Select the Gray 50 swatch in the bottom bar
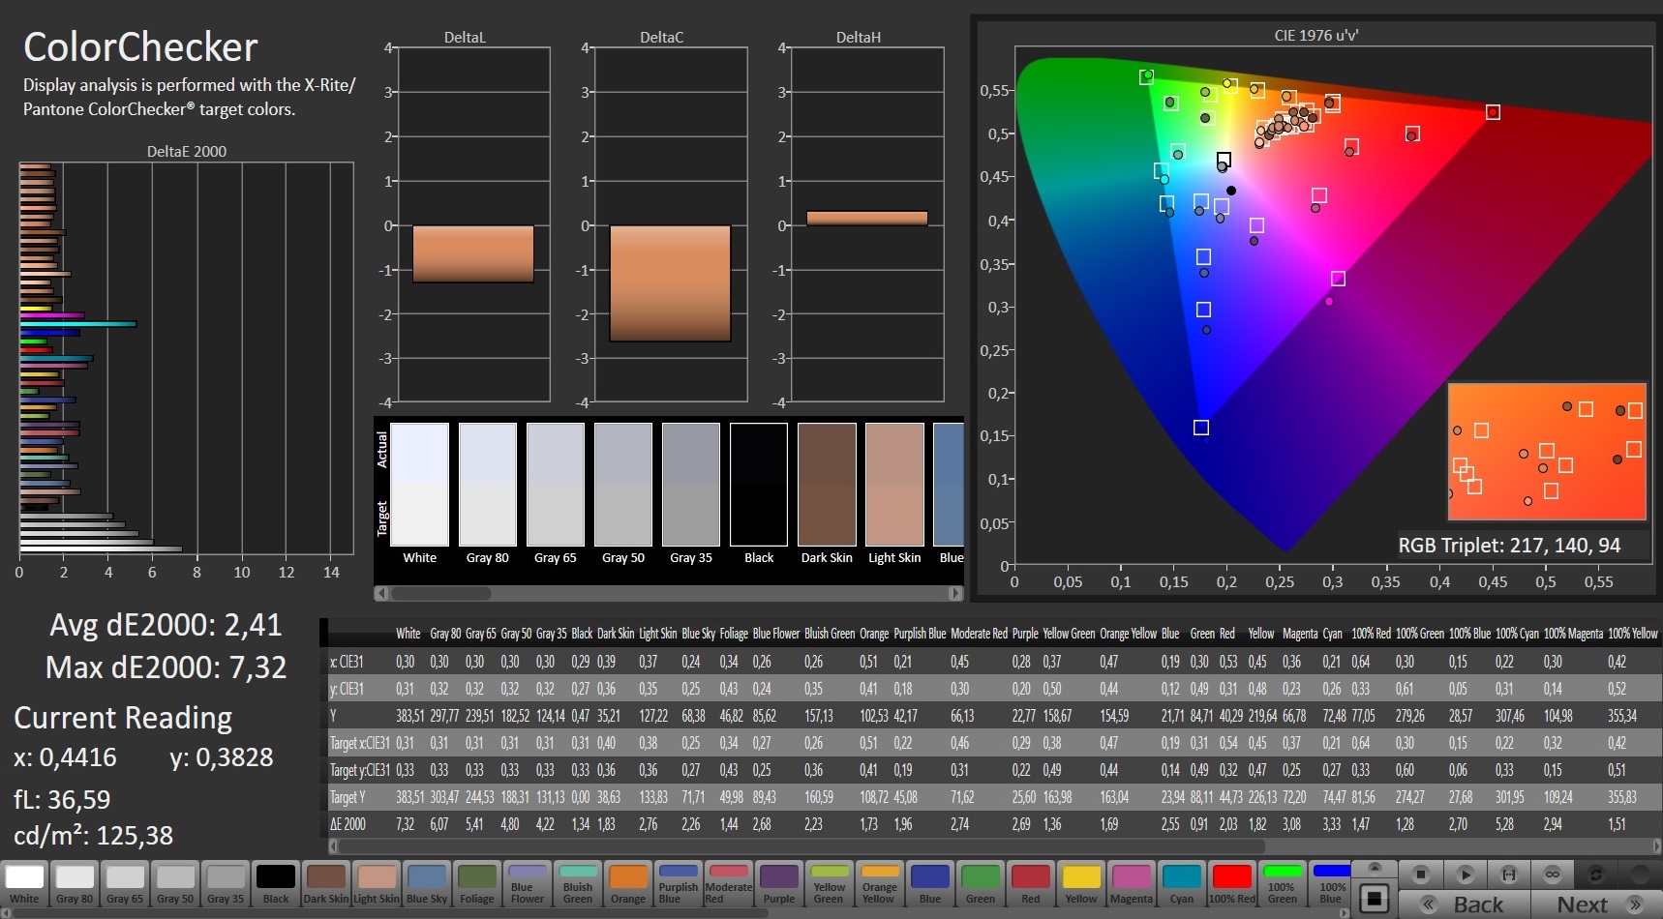1663x919 pixels. coord(175,884)
